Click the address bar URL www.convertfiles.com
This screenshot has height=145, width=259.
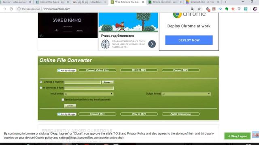click(57, 9)
